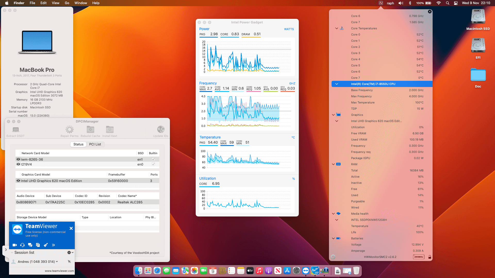495x278 pixels.
Task: Click Rebuild Cache in DPCIManager toolbar
Action: pyautogui.click(x=90, y=129)
